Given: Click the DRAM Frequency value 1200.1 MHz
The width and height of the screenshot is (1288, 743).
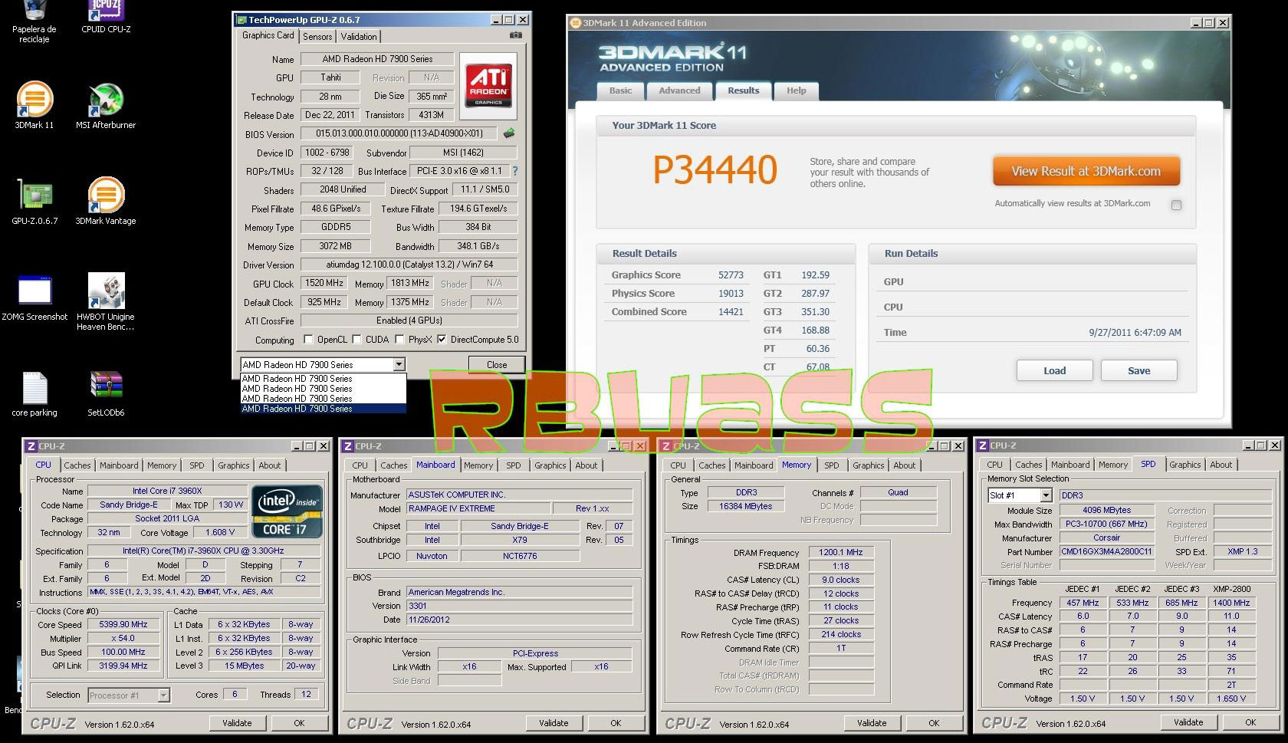Looking at the screenshot, I should tap(840, 552).
